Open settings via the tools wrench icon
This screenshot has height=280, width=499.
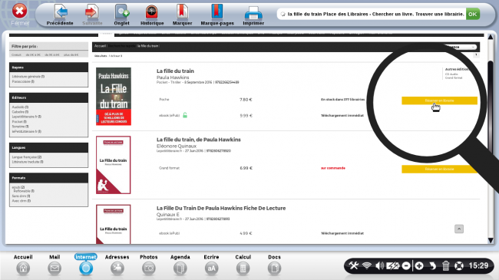(353, 265)
